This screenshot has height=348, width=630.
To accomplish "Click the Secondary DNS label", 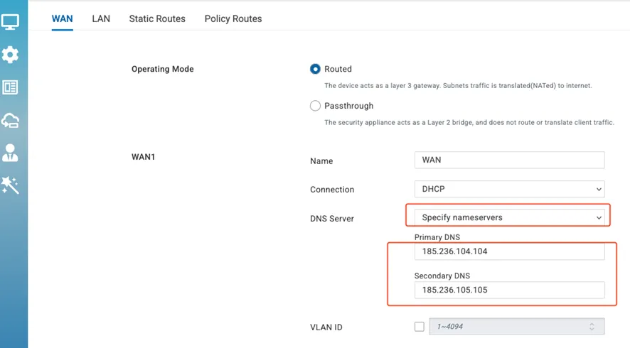I will [442, 276].
